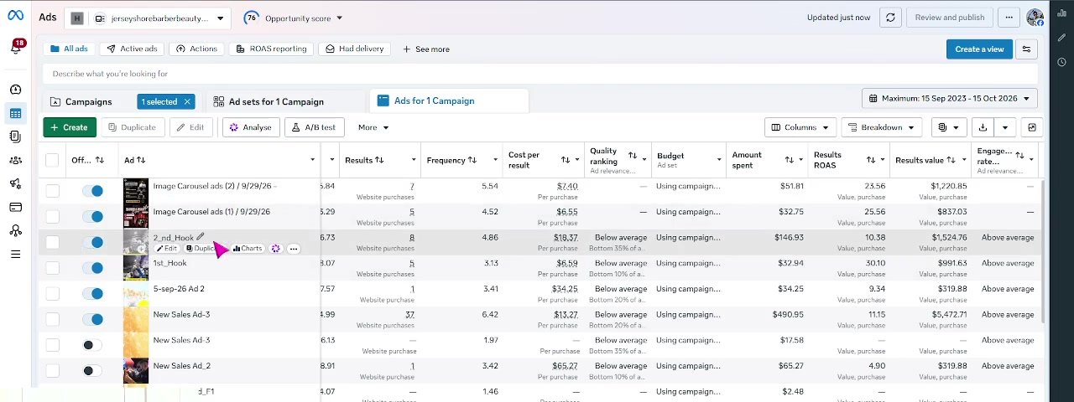This screenshot has height=402, width=1074.
Task: Click the table vertical scrollbar
Action: [1044, 251]
